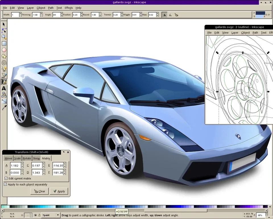The image size is (273, 219).
Task: Select the Bezier pen tool
Action: click(x=4, y=75)
